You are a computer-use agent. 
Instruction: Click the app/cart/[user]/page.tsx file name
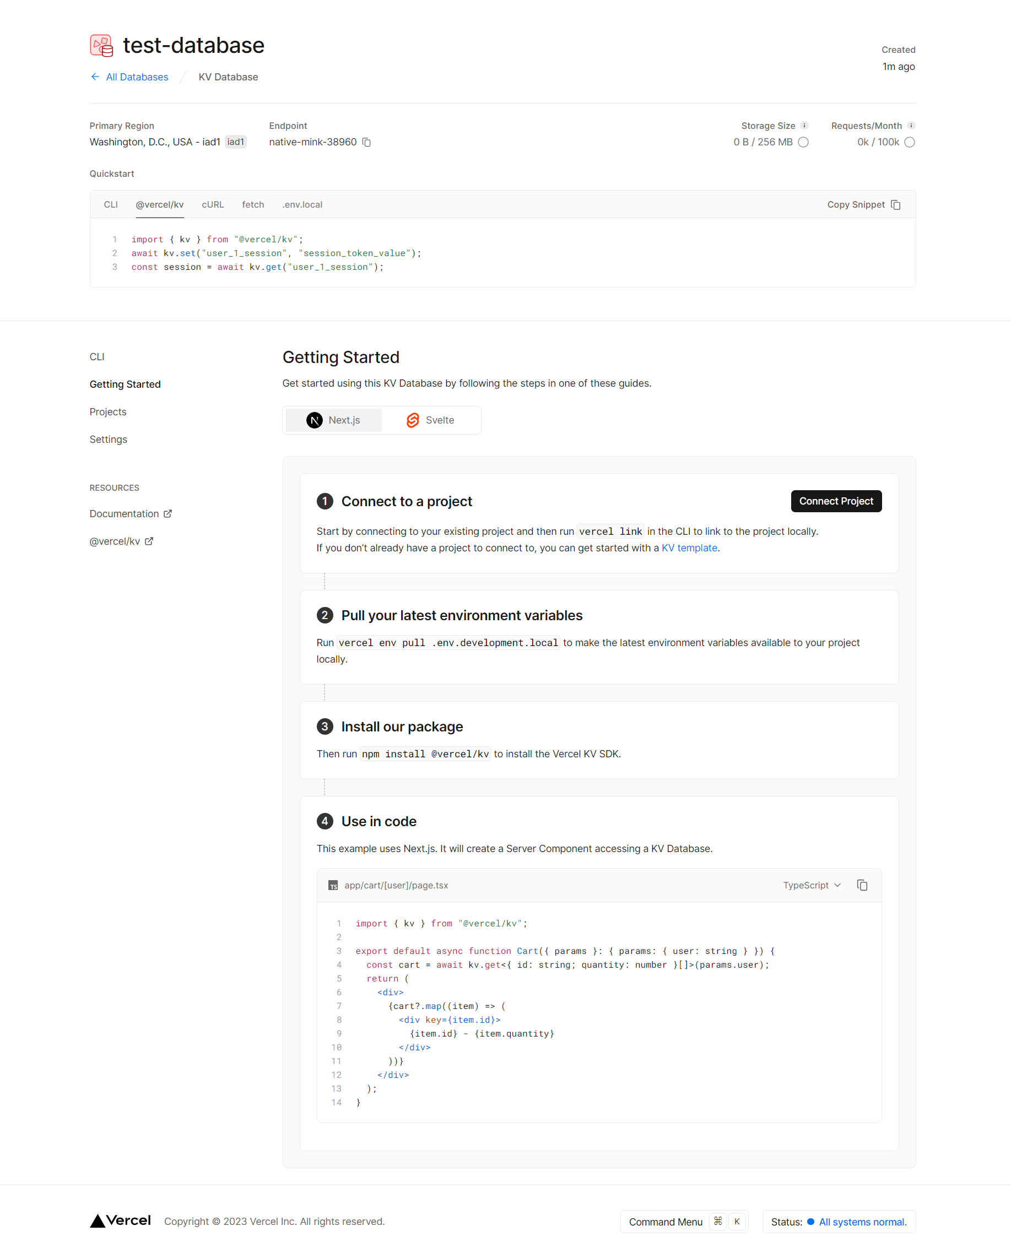pos(396,885)
